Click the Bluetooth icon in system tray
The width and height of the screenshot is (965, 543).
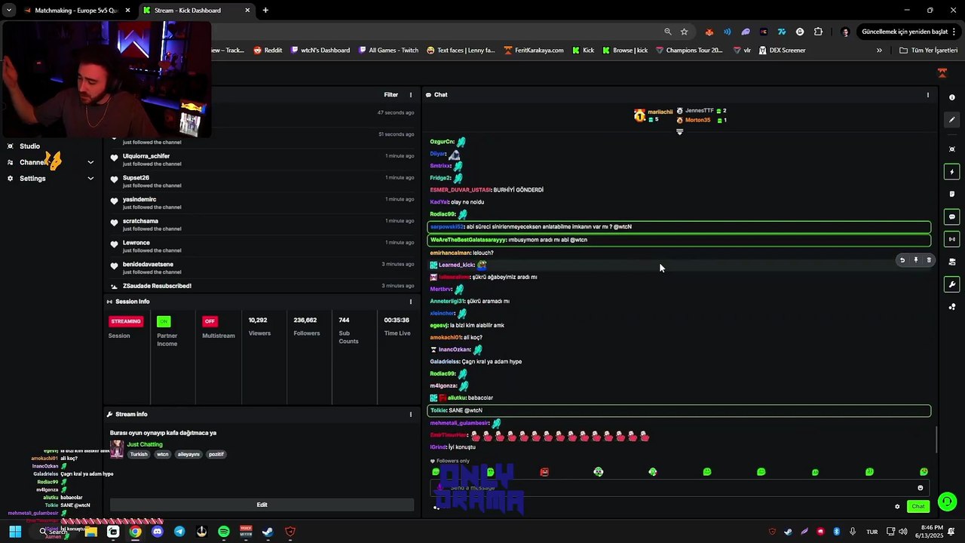836,532
